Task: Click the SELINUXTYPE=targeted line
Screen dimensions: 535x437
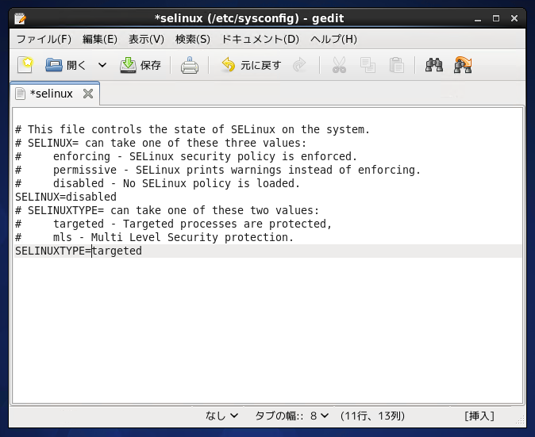Action: pyautogui.click(x=79, y=251)
